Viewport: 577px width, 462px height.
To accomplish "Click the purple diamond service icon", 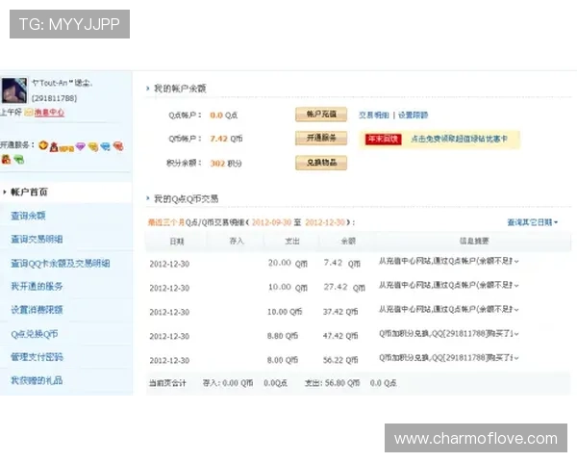I will (80, 146).
